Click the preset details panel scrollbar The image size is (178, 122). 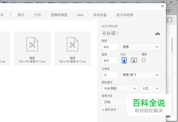point(172,45)
